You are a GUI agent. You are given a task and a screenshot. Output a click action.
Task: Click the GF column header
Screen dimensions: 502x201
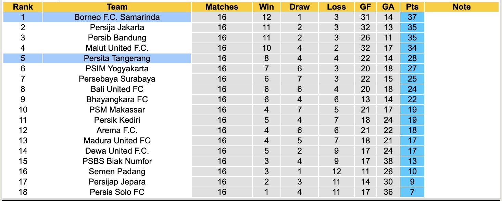tap(365, 7)
